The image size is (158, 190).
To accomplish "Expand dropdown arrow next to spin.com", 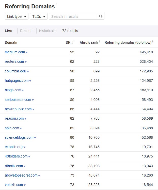I will pos(21,129).
